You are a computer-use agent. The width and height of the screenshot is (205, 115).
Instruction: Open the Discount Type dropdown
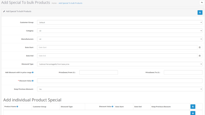(119, 64)
